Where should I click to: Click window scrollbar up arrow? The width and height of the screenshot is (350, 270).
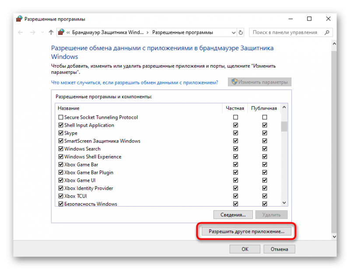[334, 44]
